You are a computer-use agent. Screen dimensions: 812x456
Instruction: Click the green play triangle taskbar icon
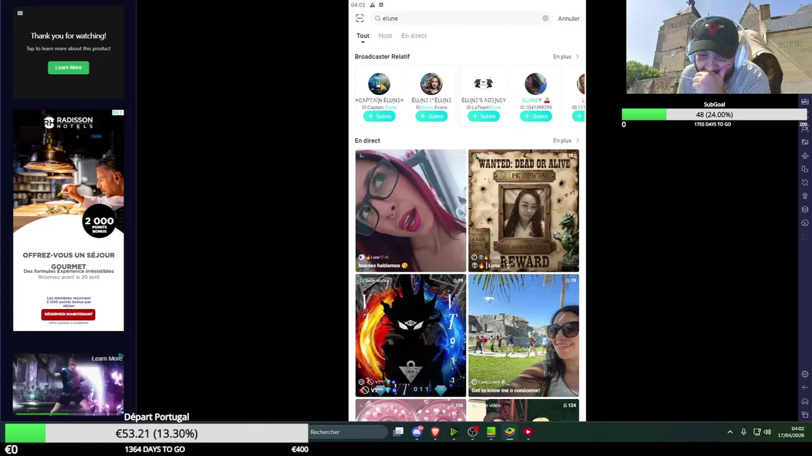tap(454, 432)
